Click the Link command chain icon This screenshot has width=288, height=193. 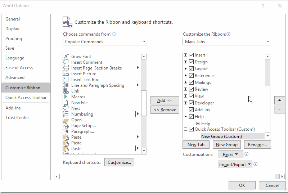coord(66,91)
